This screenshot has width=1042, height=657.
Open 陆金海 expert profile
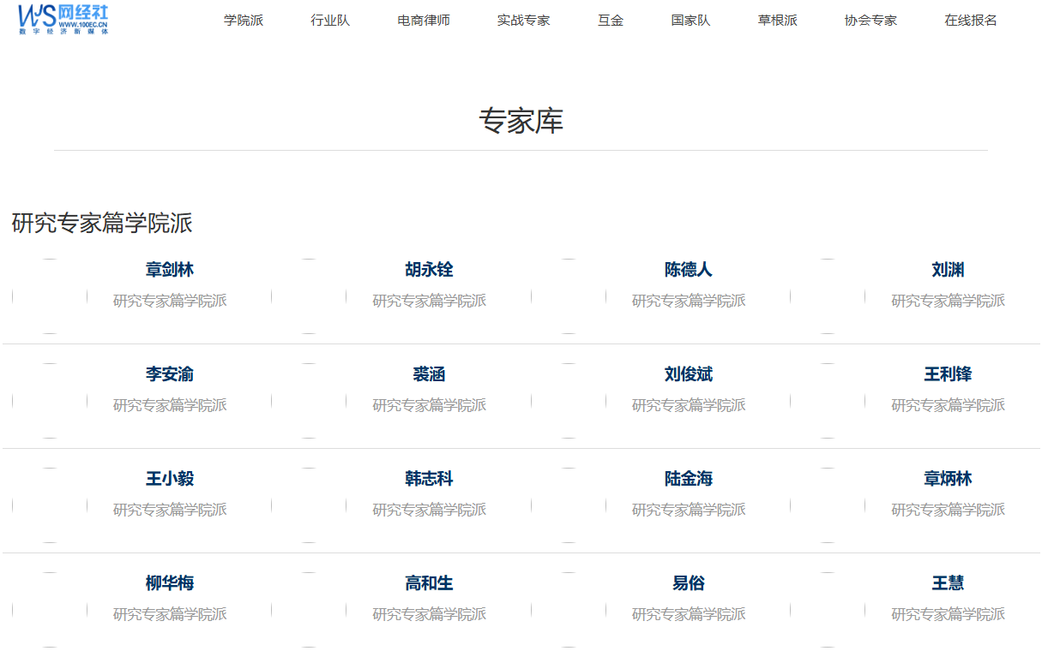[689, 479]
